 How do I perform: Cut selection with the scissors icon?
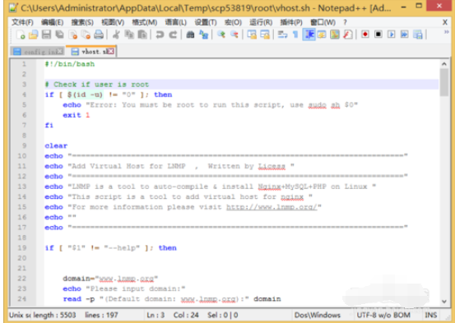pos(116,35)
